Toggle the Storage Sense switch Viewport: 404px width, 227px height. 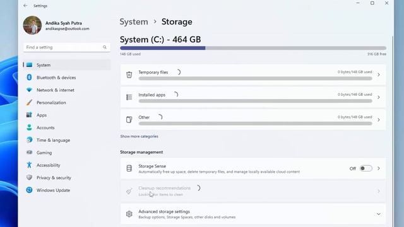pos(366,168)
